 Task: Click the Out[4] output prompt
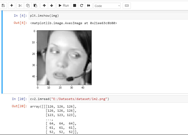(20, 23)
